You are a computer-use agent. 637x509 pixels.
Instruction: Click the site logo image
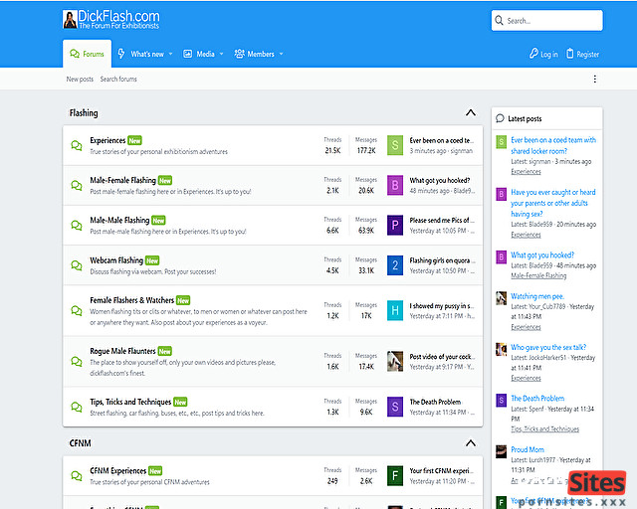click(70, 20)
